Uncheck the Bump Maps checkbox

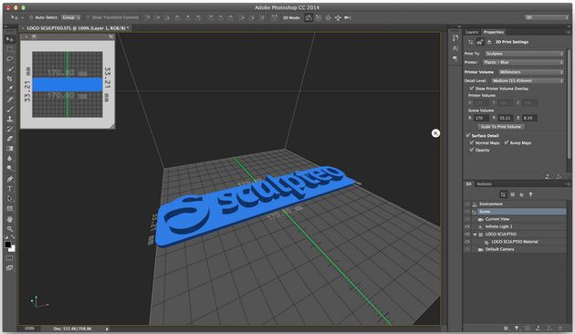[x=507, y=142]
